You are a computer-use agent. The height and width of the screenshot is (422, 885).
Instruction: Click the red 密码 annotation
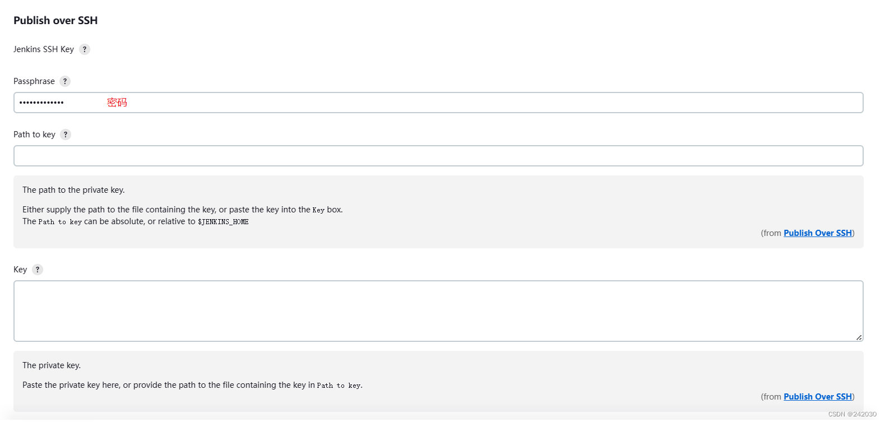[x=117, y=103]
